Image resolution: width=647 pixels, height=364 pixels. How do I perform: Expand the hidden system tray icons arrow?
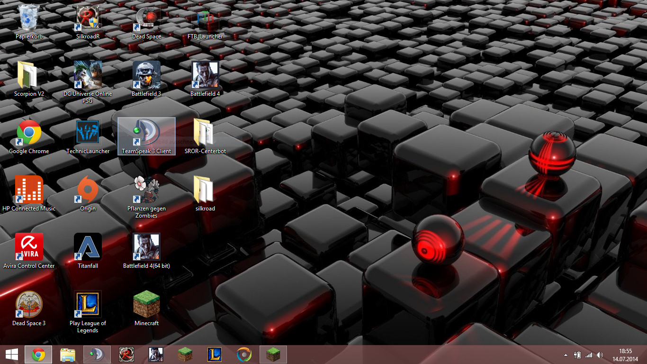(566, 355)
